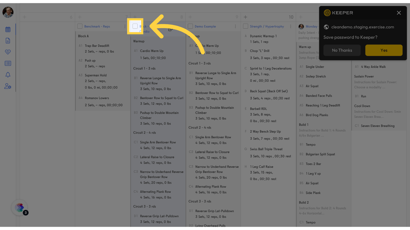
Task: Click the Keeper logo icon
Action: point(327,13)
